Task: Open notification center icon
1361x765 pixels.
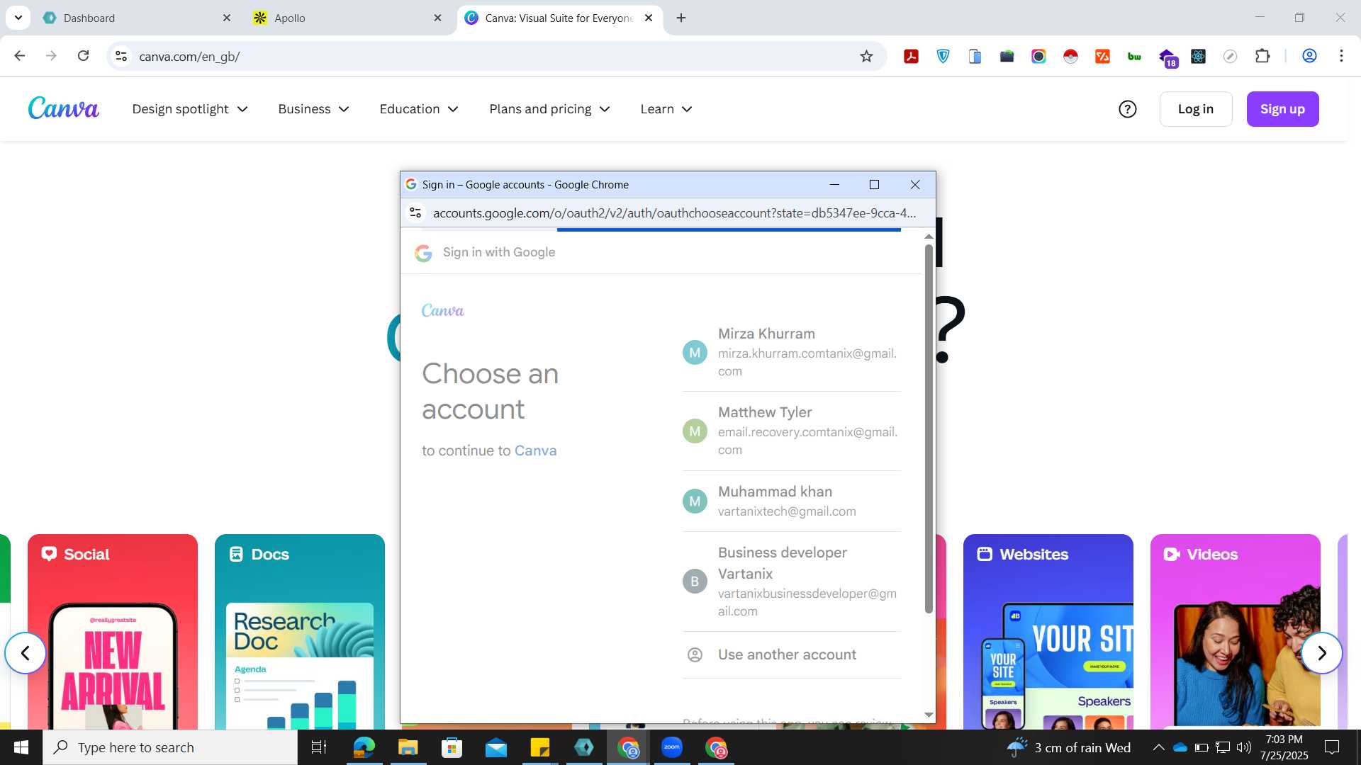Action: 1332,747
